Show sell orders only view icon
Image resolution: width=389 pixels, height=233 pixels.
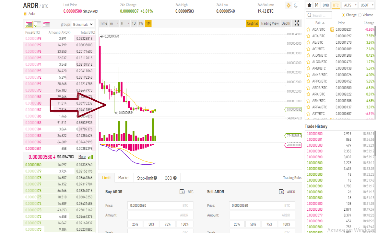(x=46, y=24)
